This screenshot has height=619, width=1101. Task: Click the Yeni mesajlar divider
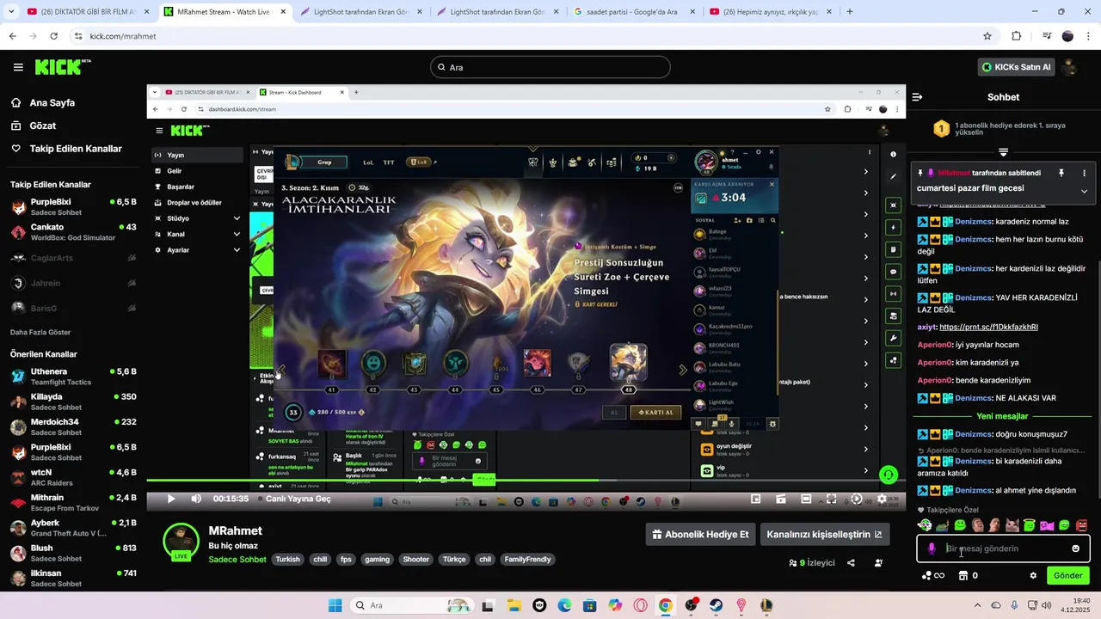1003,416
